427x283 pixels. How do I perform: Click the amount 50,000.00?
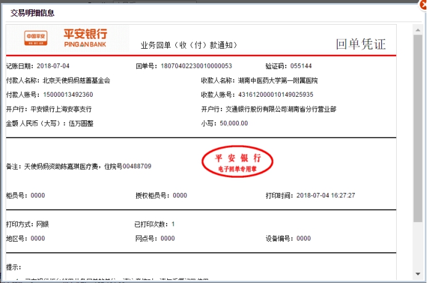pyautogui.click(x=234, y=123)
